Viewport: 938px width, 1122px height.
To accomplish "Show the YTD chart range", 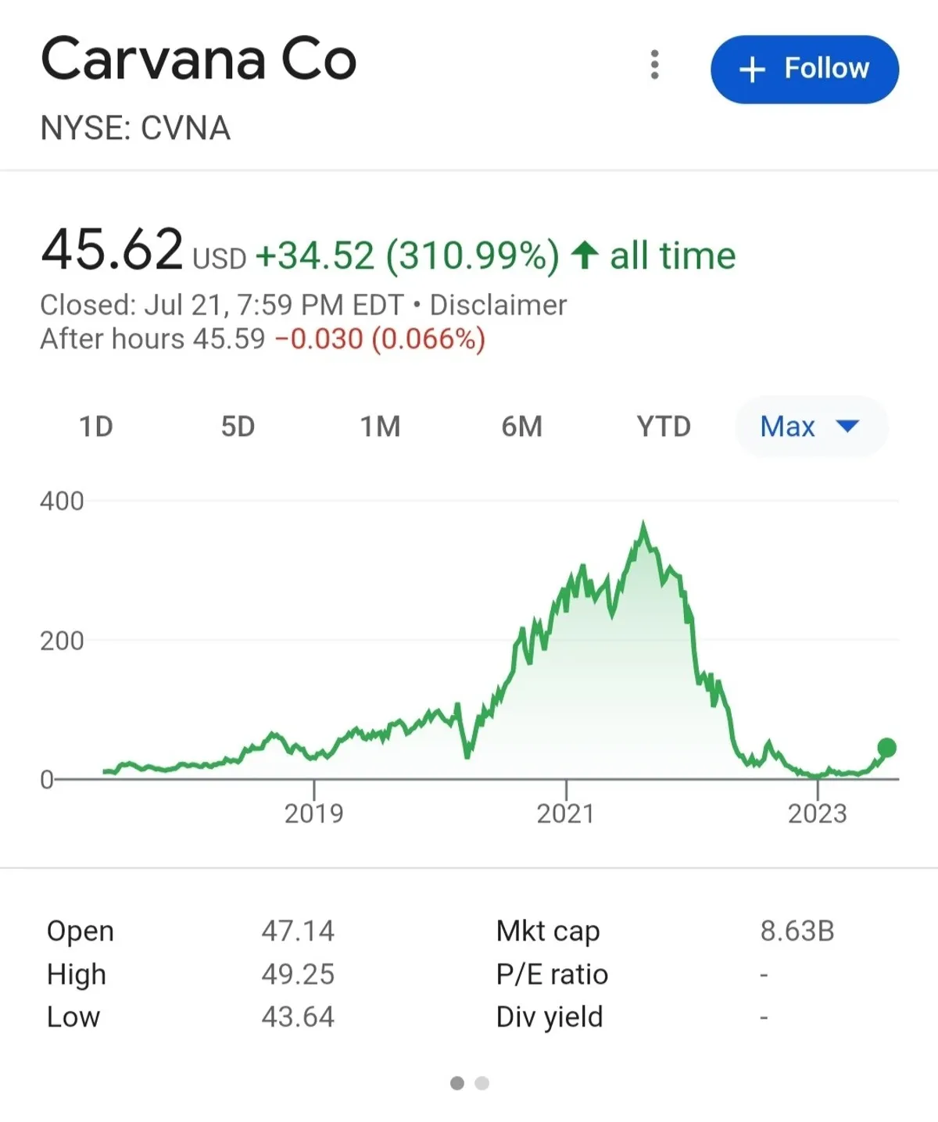I will tap(664, 427).
